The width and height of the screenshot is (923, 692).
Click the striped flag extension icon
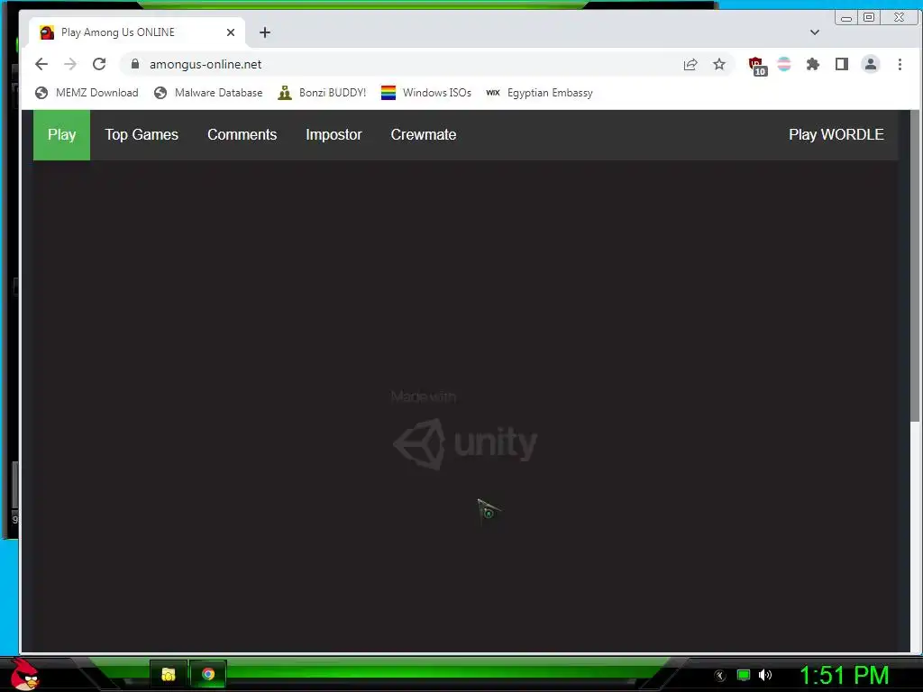click(x=784, y=64)
